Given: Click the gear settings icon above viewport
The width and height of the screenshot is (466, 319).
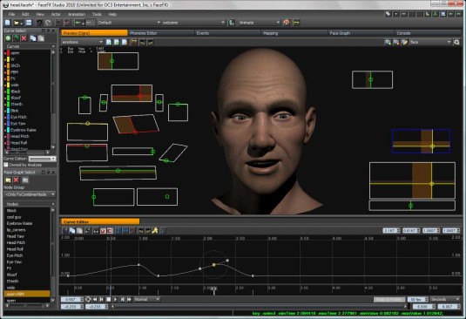Looking at the screenshot, I should pyautogui.click(x=456, y=42).
